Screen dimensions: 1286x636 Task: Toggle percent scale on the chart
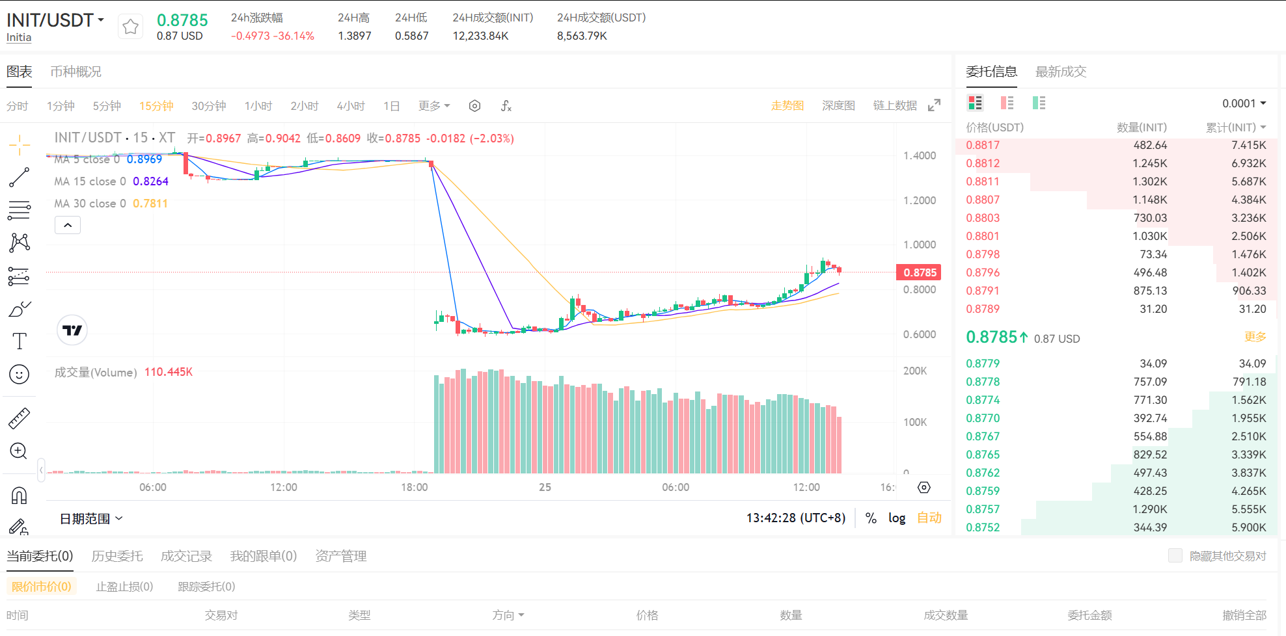pos(871,518)
